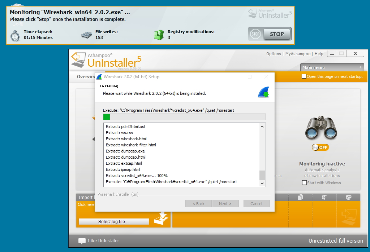
Task: Select log line Extract: pdml2html.xsl
Action: [125, 127]
